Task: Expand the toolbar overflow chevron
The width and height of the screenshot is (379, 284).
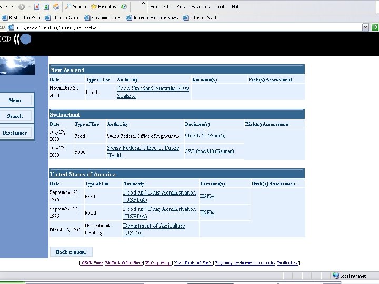Action: 143,3
